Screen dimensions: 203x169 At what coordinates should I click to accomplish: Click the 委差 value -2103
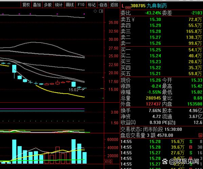coord(197,13)
